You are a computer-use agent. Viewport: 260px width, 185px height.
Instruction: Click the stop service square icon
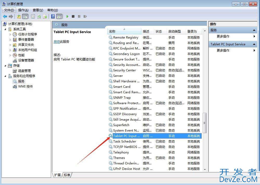(73, 16)
